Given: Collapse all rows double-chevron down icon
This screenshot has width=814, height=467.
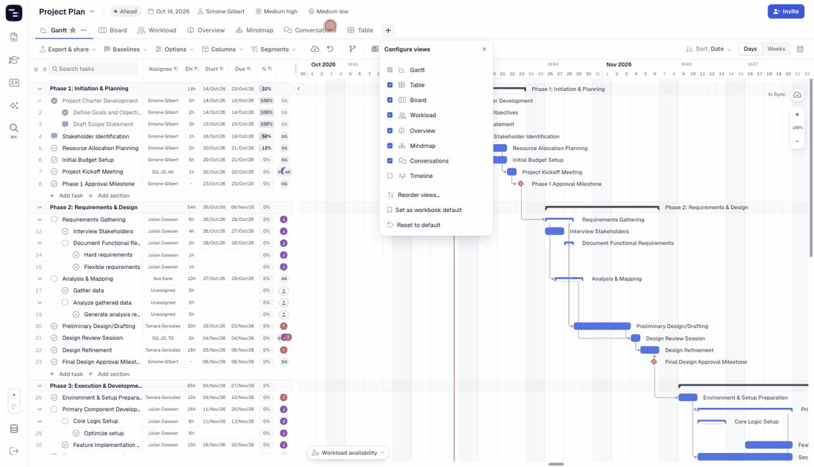Looking at the screenshot, I should click(x=36, y=69).
